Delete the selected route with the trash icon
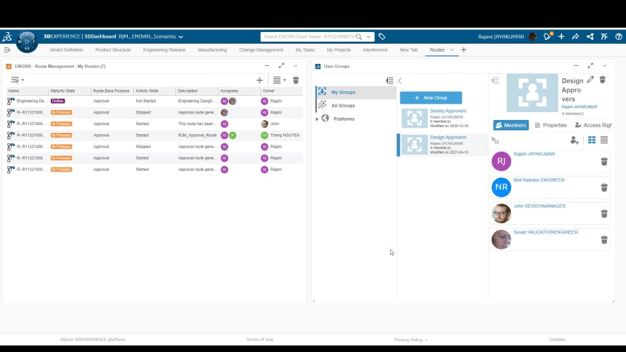This screenshot has height=352, width=626. pyautogui.click(x=296, y=80)
